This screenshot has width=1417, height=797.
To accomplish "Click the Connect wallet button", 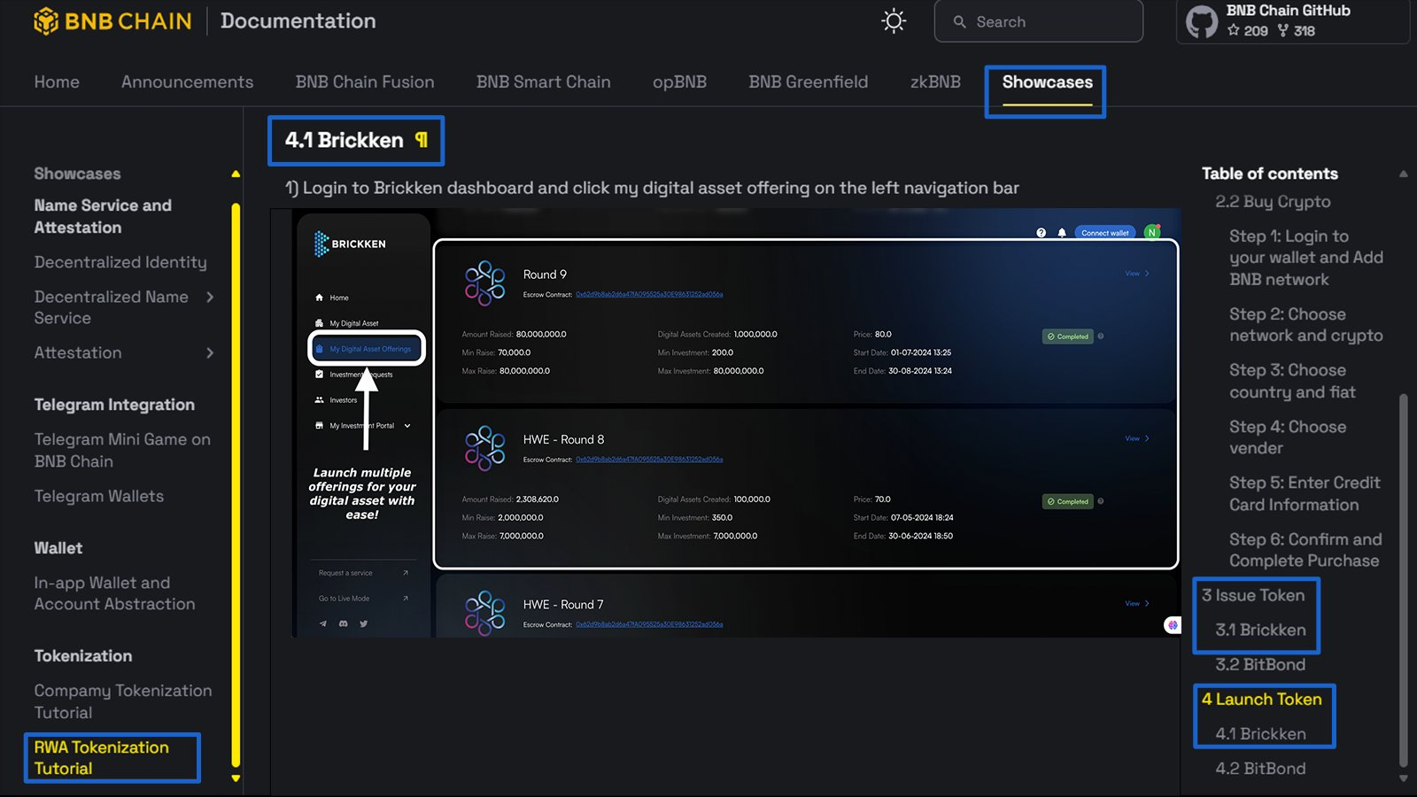I will click(x=1105, y=233).
